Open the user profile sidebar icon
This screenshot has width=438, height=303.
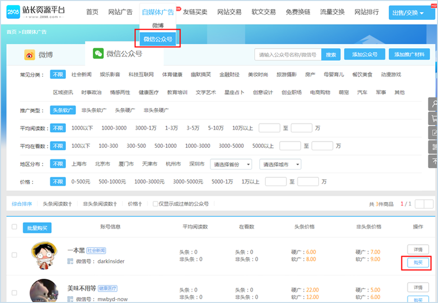pyautogui.click(x=434, y=104)
